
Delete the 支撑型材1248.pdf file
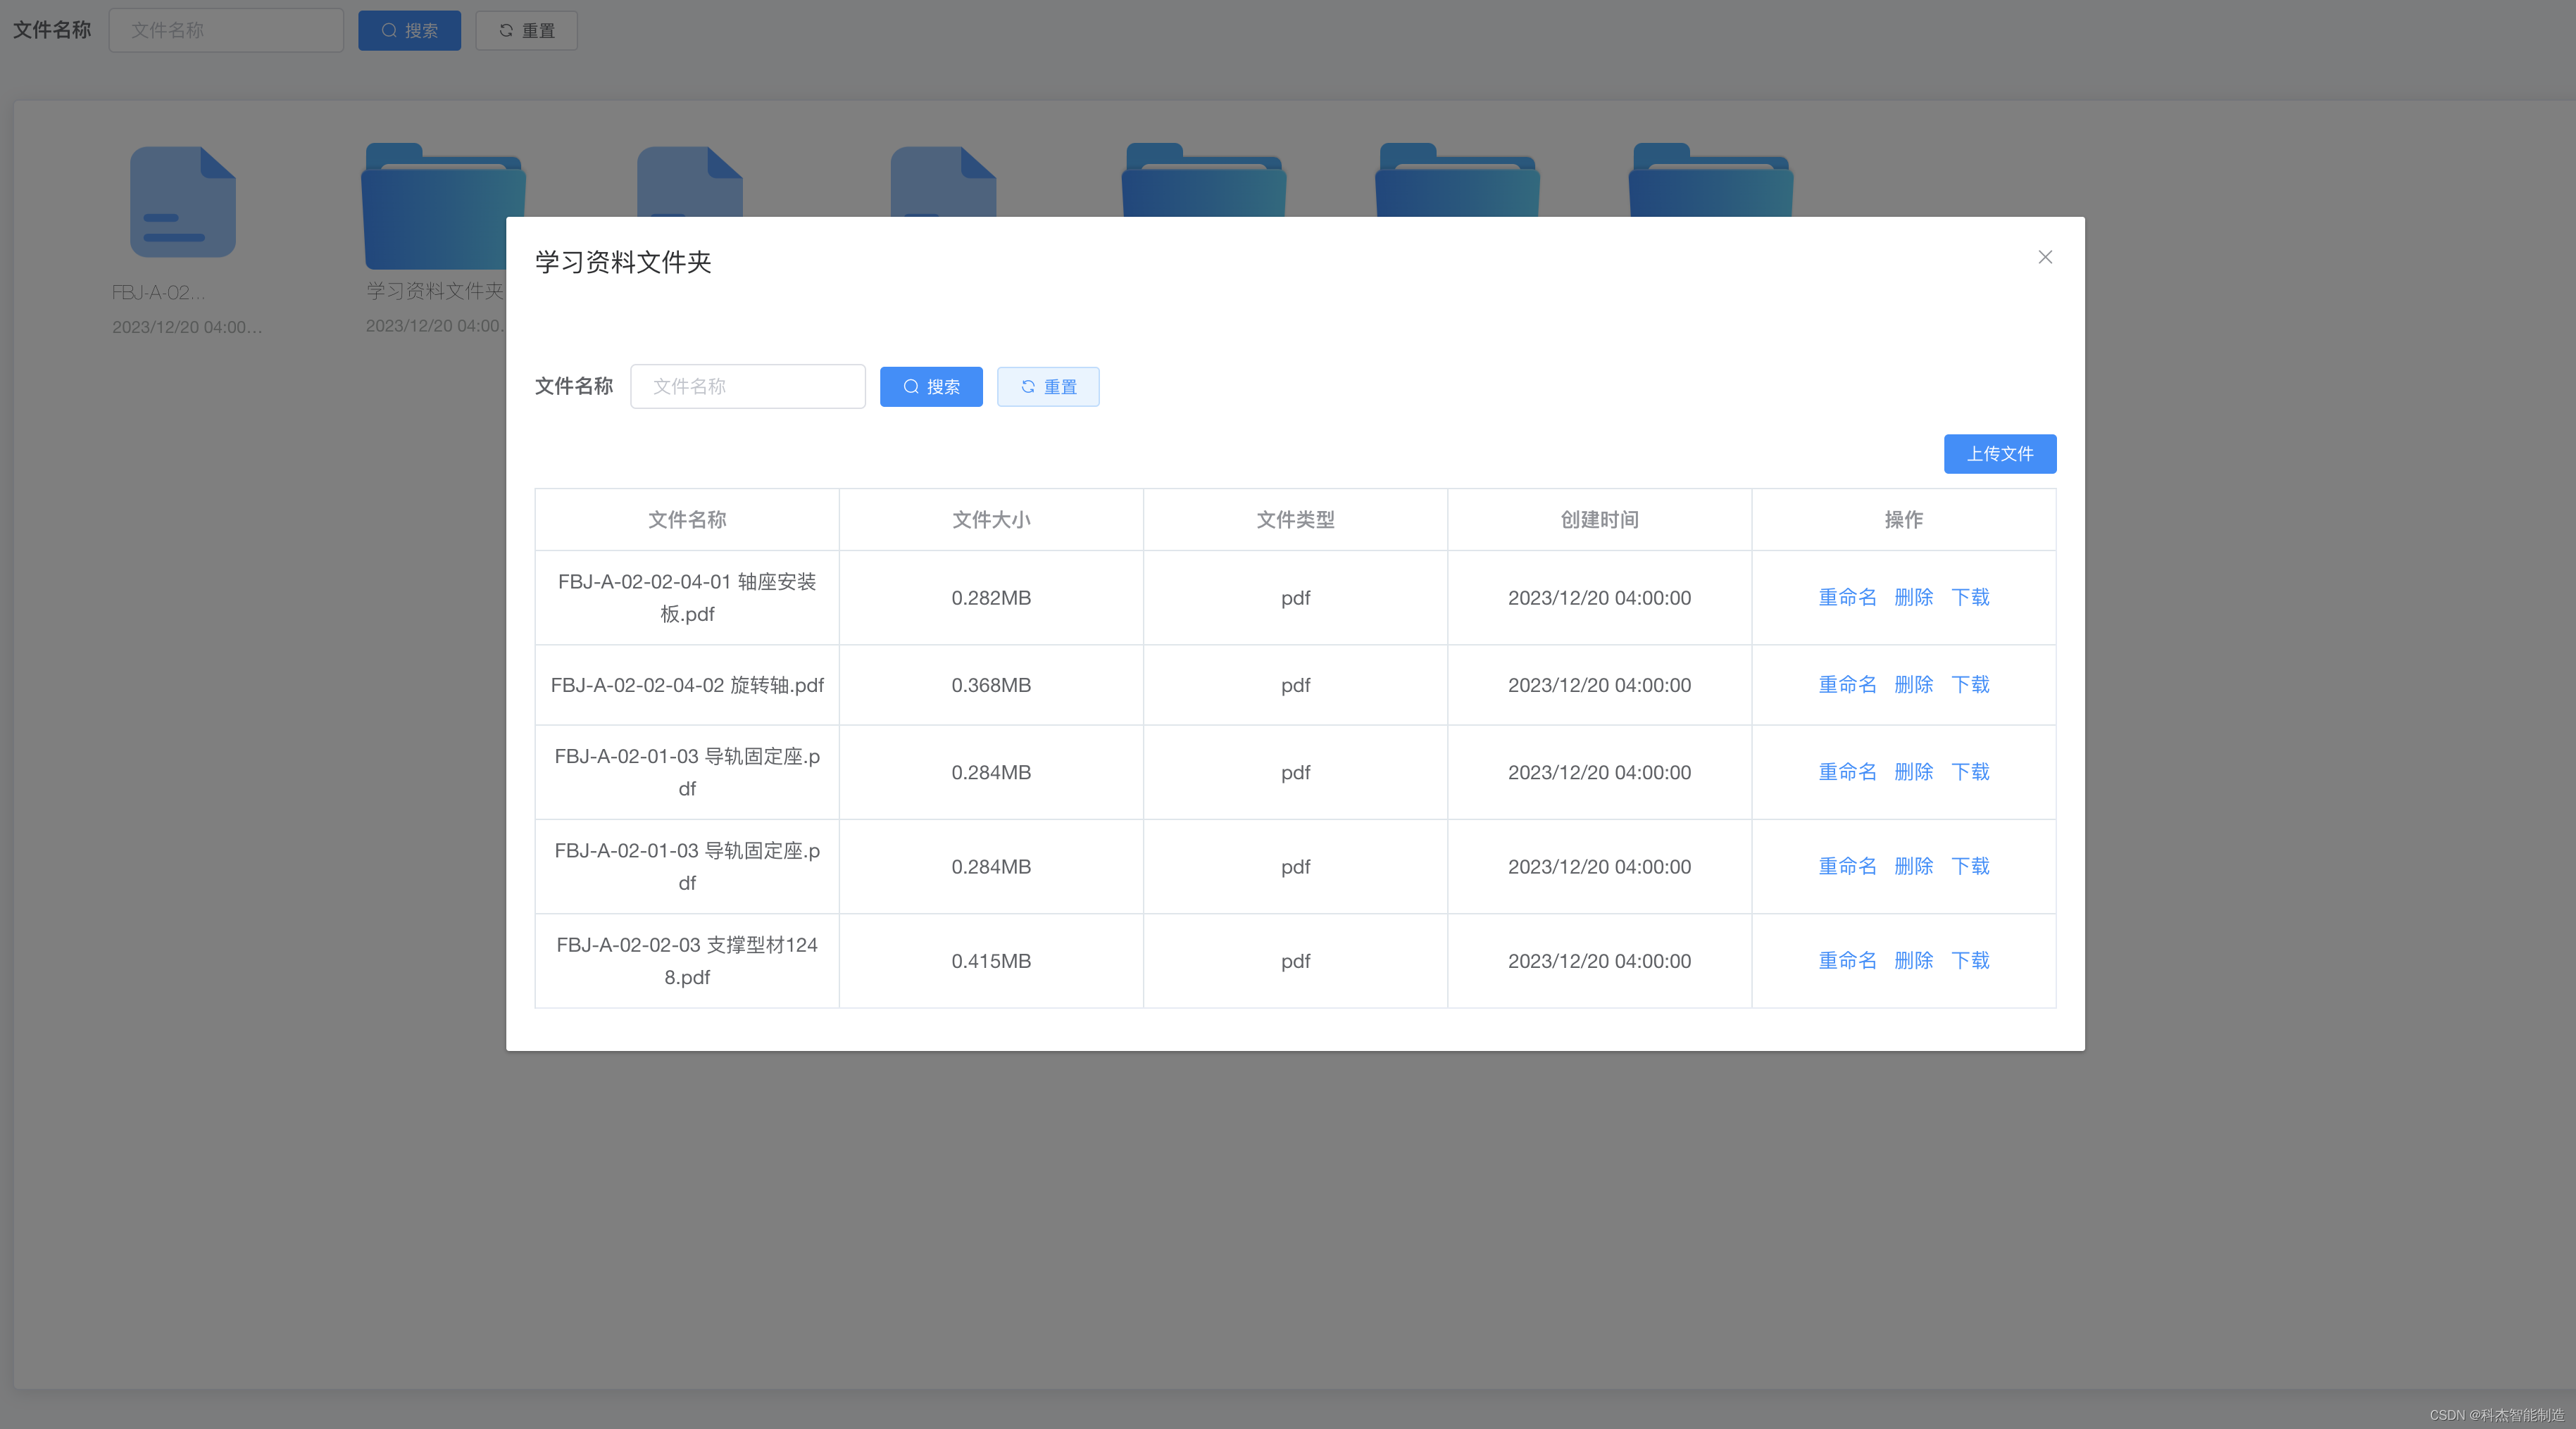click(x=1914, y=960)
